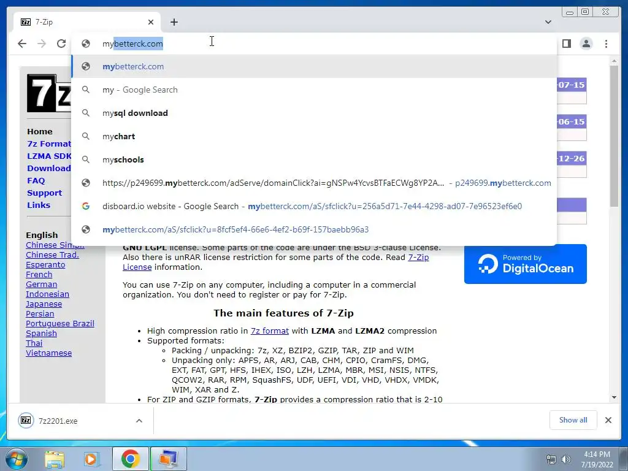
Task: Switch language to French
Action: (39, 274)
